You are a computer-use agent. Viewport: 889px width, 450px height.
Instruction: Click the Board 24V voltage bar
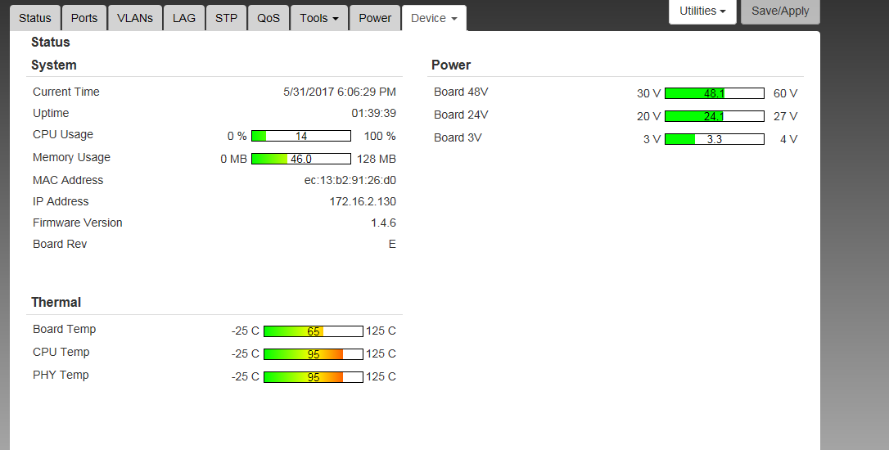click(714, 116)
